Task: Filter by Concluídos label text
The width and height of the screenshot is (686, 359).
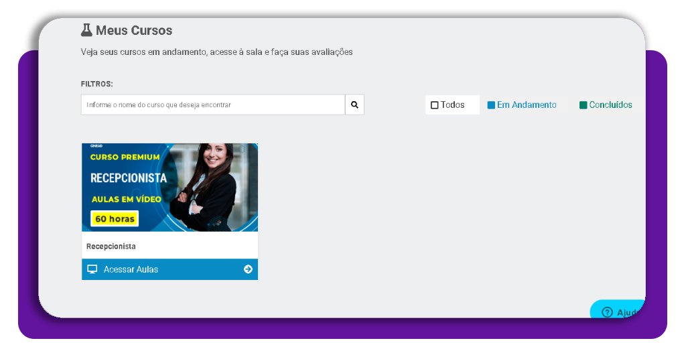Action: point(610,105)
